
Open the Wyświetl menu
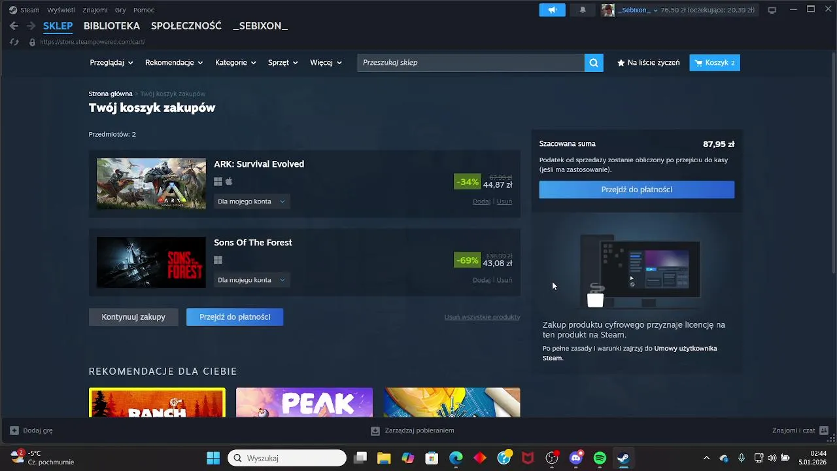click(61, 10)
